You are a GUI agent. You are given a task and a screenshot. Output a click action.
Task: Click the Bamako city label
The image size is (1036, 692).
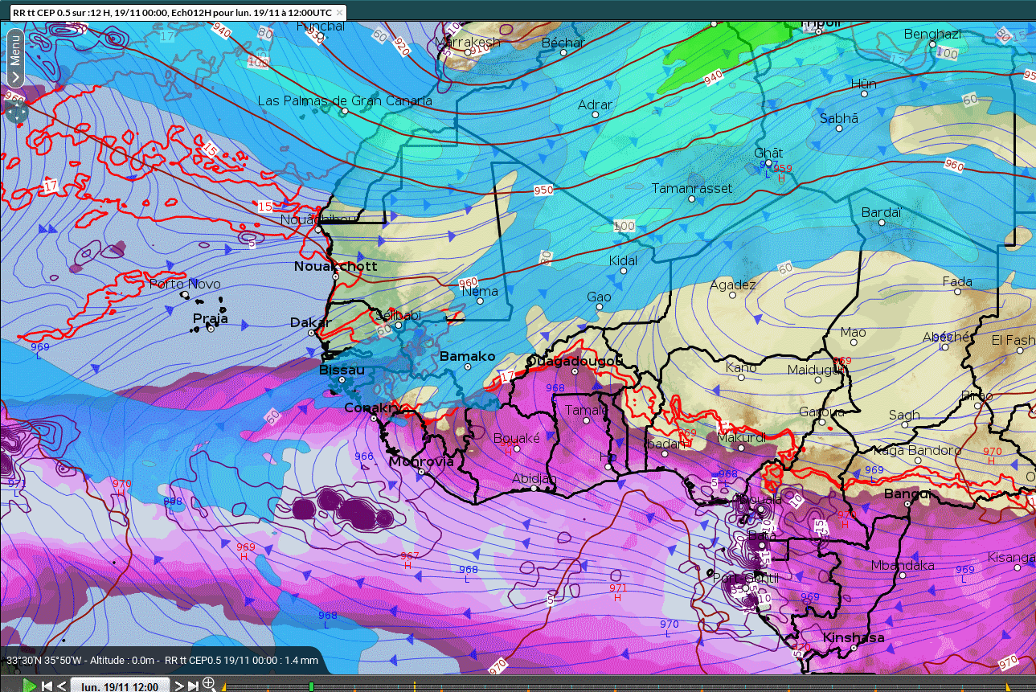coord(467,356)
